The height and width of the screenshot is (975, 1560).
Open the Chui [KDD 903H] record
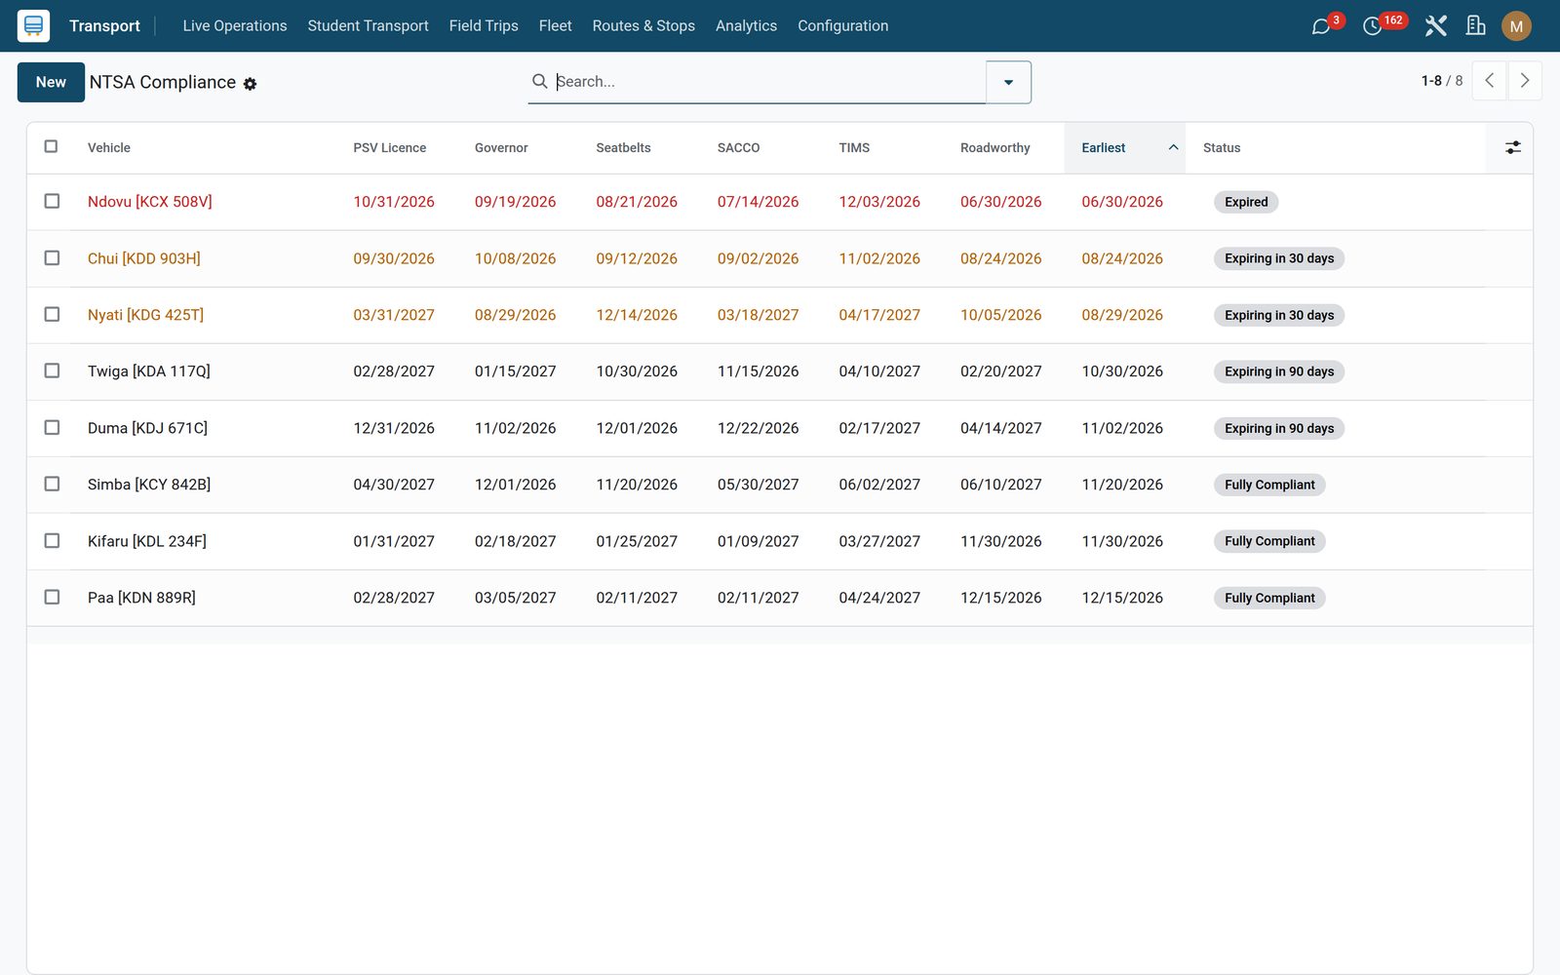click(144, 258)
